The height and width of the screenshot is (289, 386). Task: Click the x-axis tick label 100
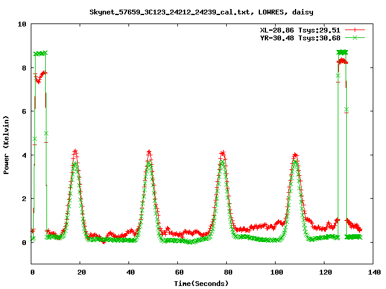[277, 272]
